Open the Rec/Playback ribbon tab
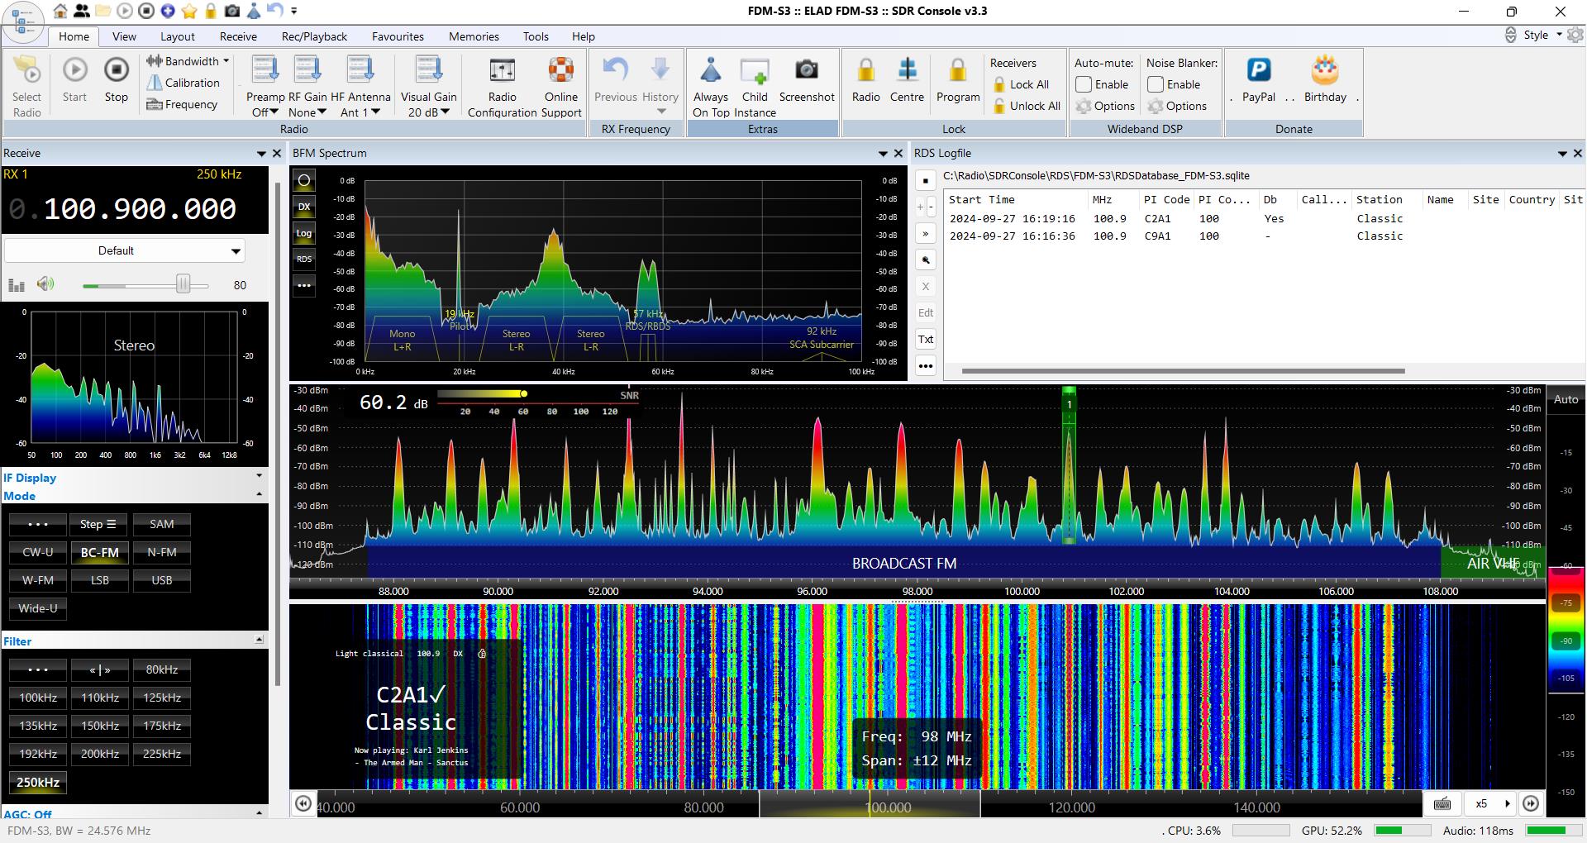Viewport: 1587px width, 843px height. pos(314,36)
